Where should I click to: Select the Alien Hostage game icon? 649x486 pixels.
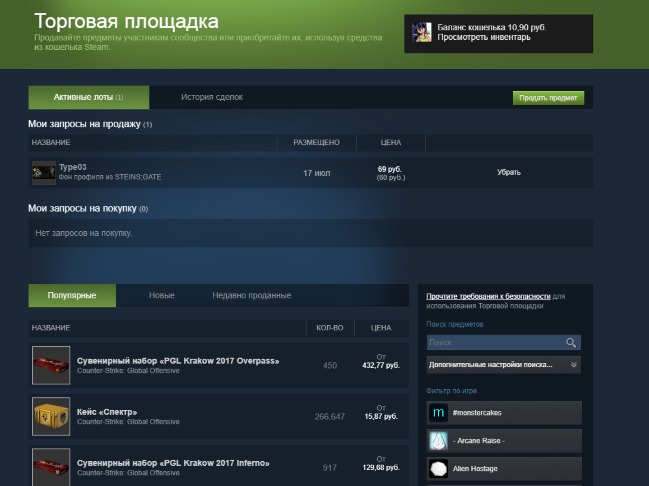(x=438, y=469)
